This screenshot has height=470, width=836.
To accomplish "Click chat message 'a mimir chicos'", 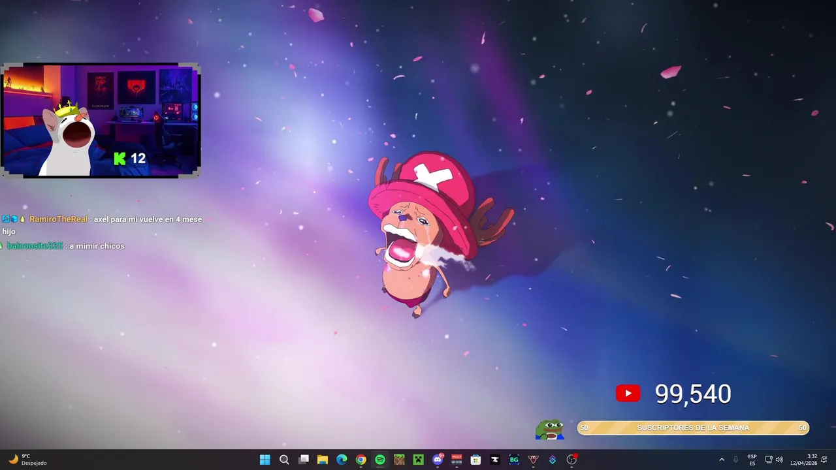I will (x=97, y=246).
